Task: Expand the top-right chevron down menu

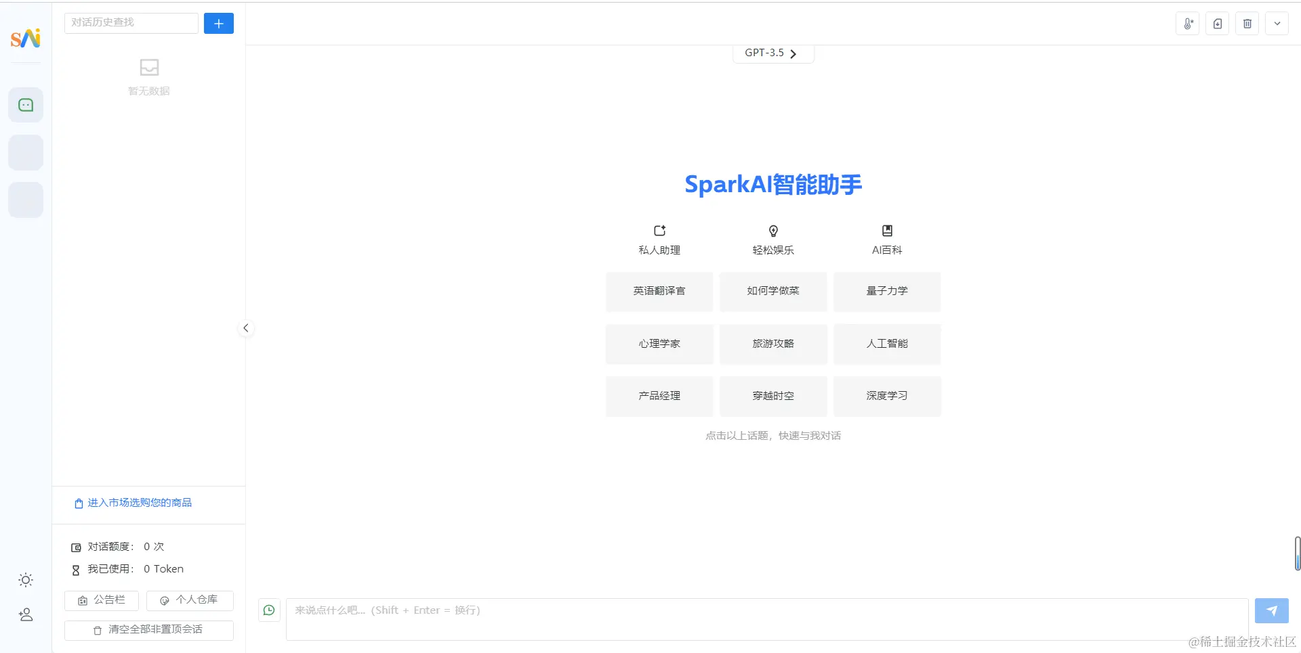Action: pyautogui.click(x=1277, y=24)
